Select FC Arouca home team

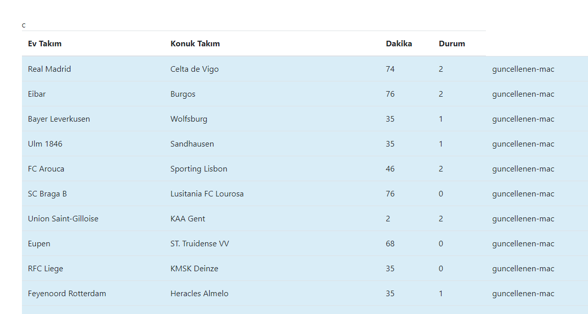point(46,169)
